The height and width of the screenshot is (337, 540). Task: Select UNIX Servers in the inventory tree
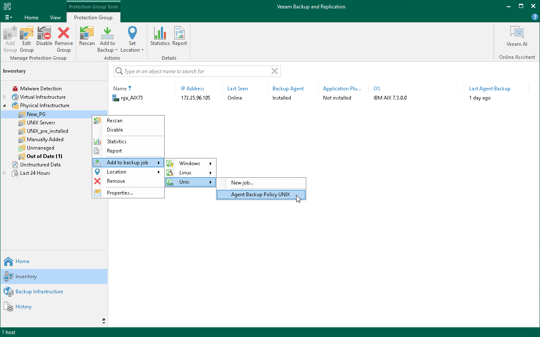pyautogui.click(x=41, y=123)
